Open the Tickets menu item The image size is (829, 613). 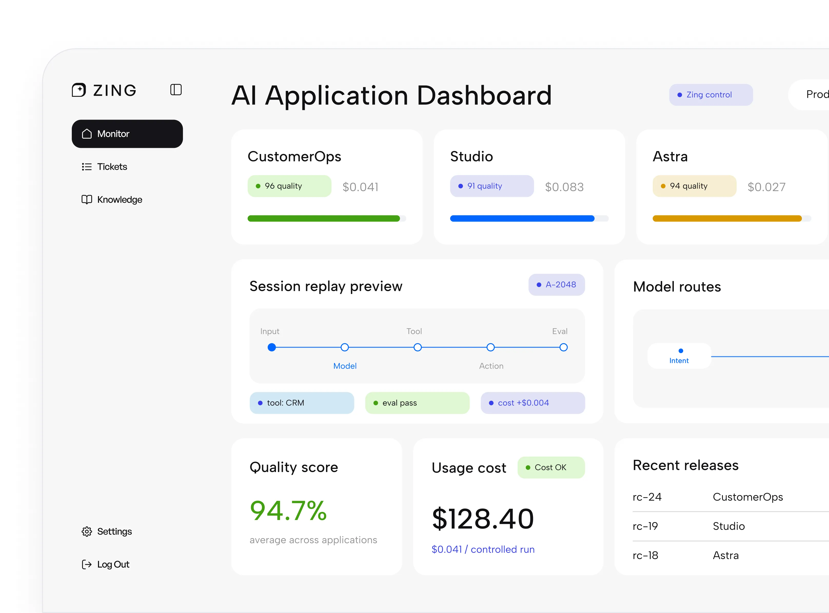coord(127,167)
